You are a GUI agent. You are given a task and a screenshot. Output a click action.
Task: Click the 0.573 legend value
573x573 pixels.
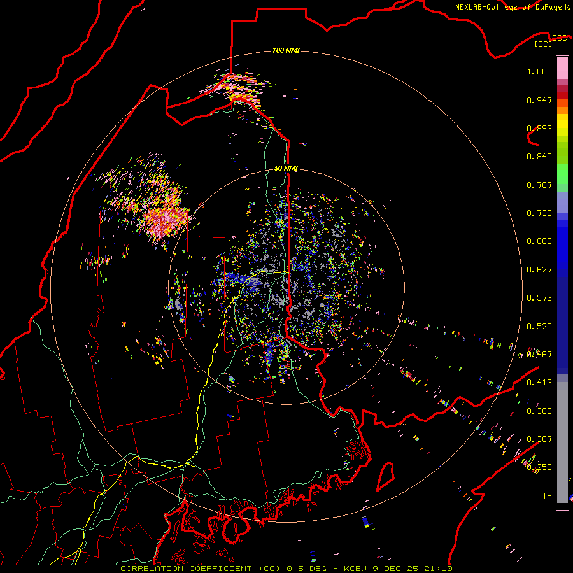[x=539, y=298]
